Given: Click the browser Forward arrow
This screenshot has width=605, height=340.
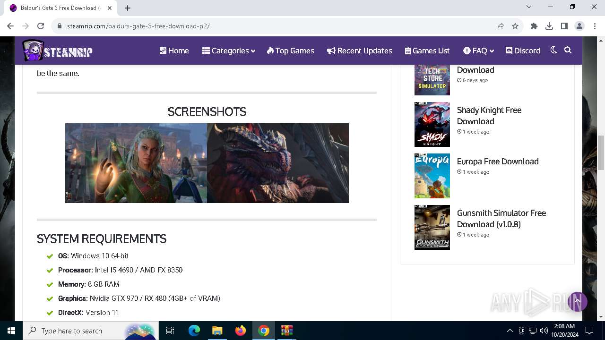Looking at the screenshot, I should (26, 26).
